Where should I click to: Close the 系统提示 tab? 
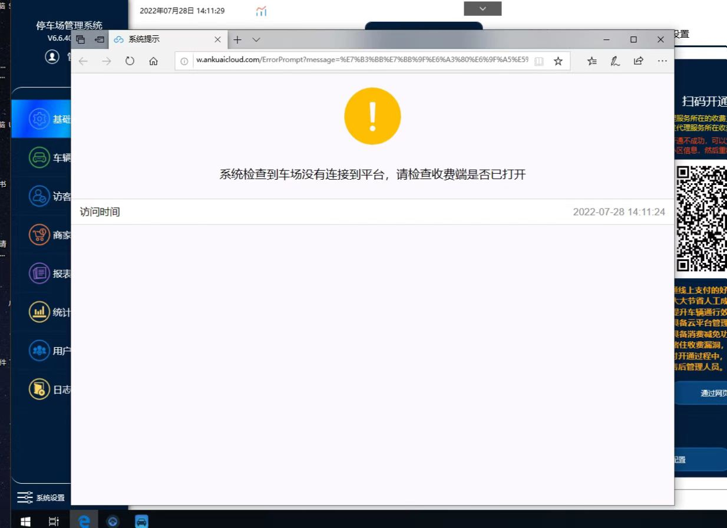(x=217, y=39)
